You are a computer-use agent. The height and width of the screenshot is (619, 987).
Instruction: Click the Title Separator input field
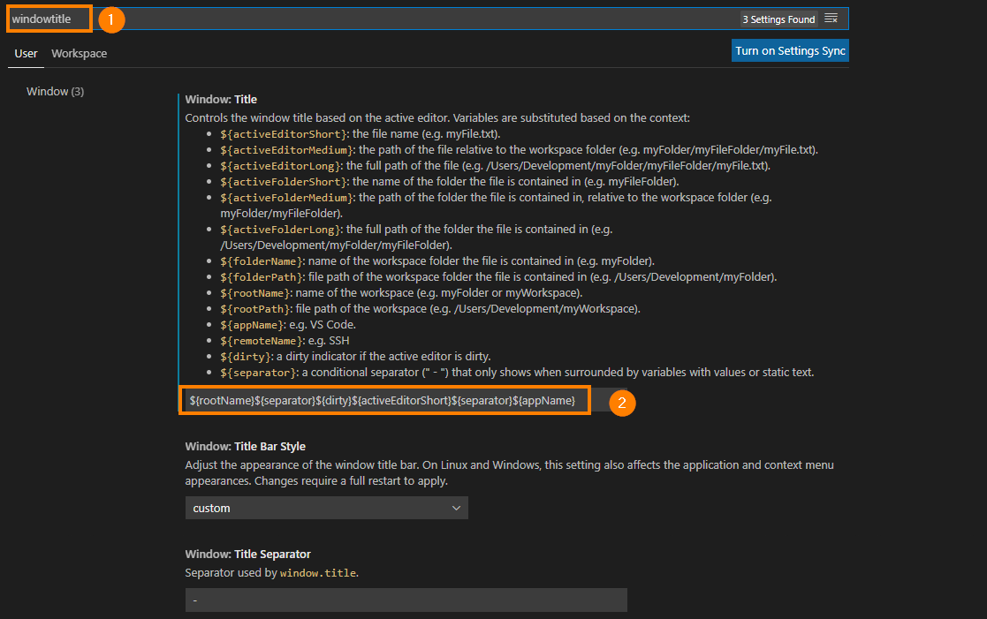(406, 600)
